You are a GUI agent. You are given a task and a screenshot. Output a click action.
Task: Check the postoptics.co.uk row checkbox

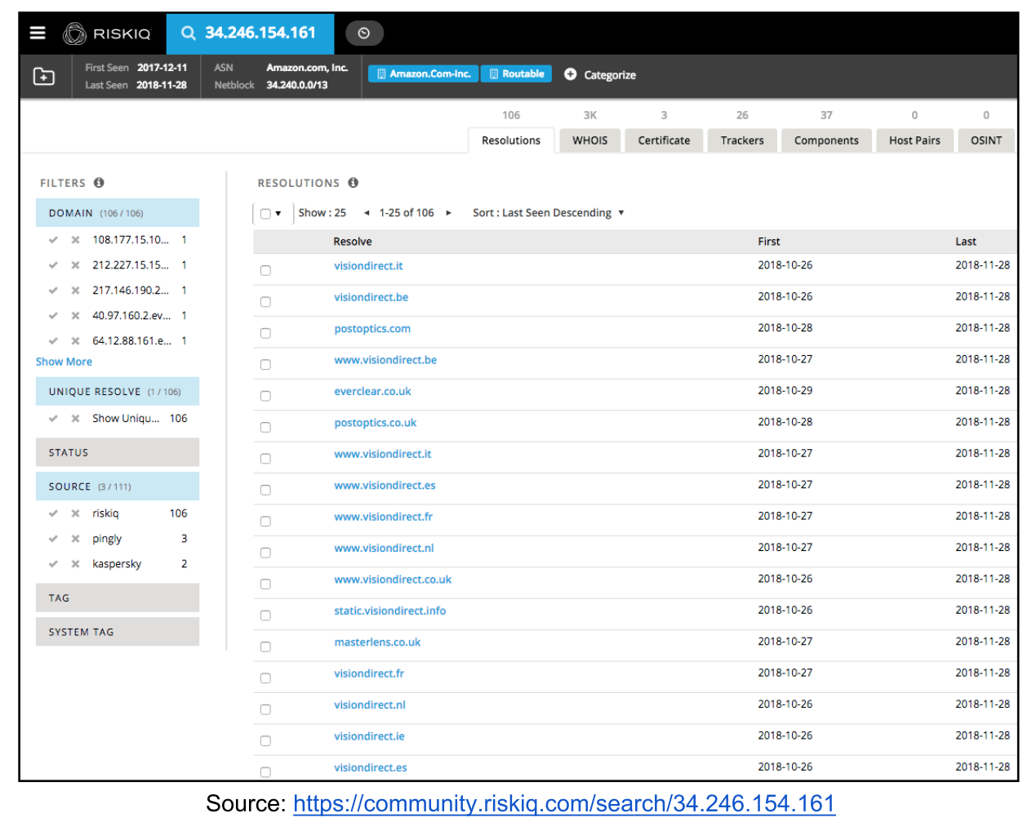click(265, 427)
